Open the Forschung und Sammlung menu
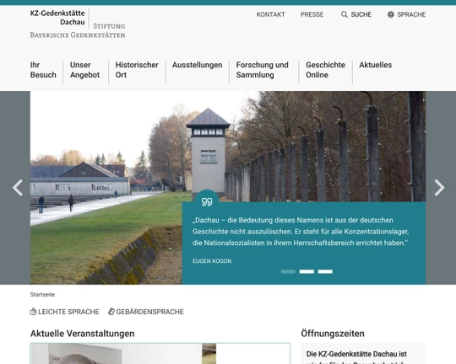Screen dimensions: 456x364 [262, 70]
